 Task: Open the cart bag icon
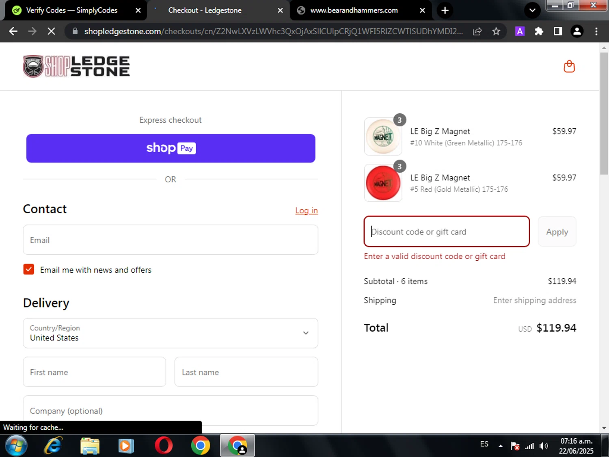pyautogui.click(x=569, y=66)
